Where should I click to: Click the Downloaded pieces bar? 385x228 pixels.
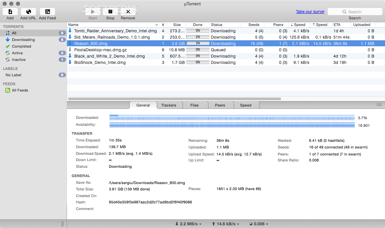232,117
